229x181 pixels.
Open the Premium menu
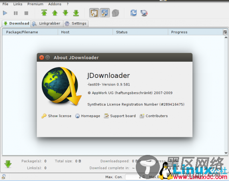(x=35, y=4)
